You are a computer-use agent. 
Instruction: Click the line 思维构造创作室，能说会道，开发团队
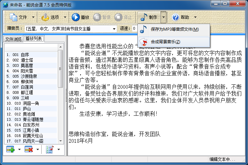click(x=114, y=134)
